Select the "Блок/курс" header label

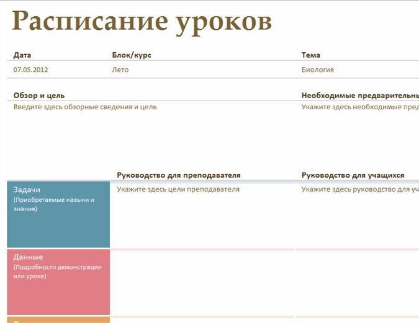[x=131, y=55]
